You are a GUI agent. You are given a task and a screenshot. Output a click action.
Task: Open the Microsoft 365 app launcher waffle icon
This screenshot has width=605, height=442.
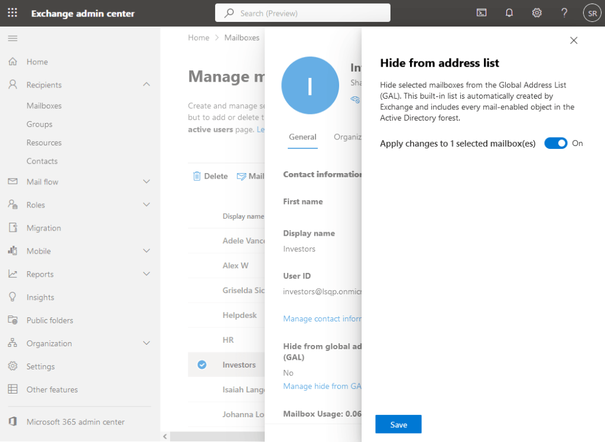12,12
